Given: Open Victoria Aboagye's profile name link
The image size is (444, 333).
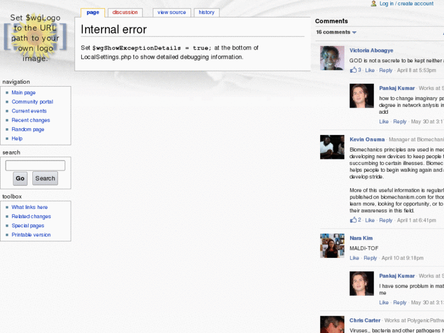Looking at the screenshot, I should [x=371, y=51].
